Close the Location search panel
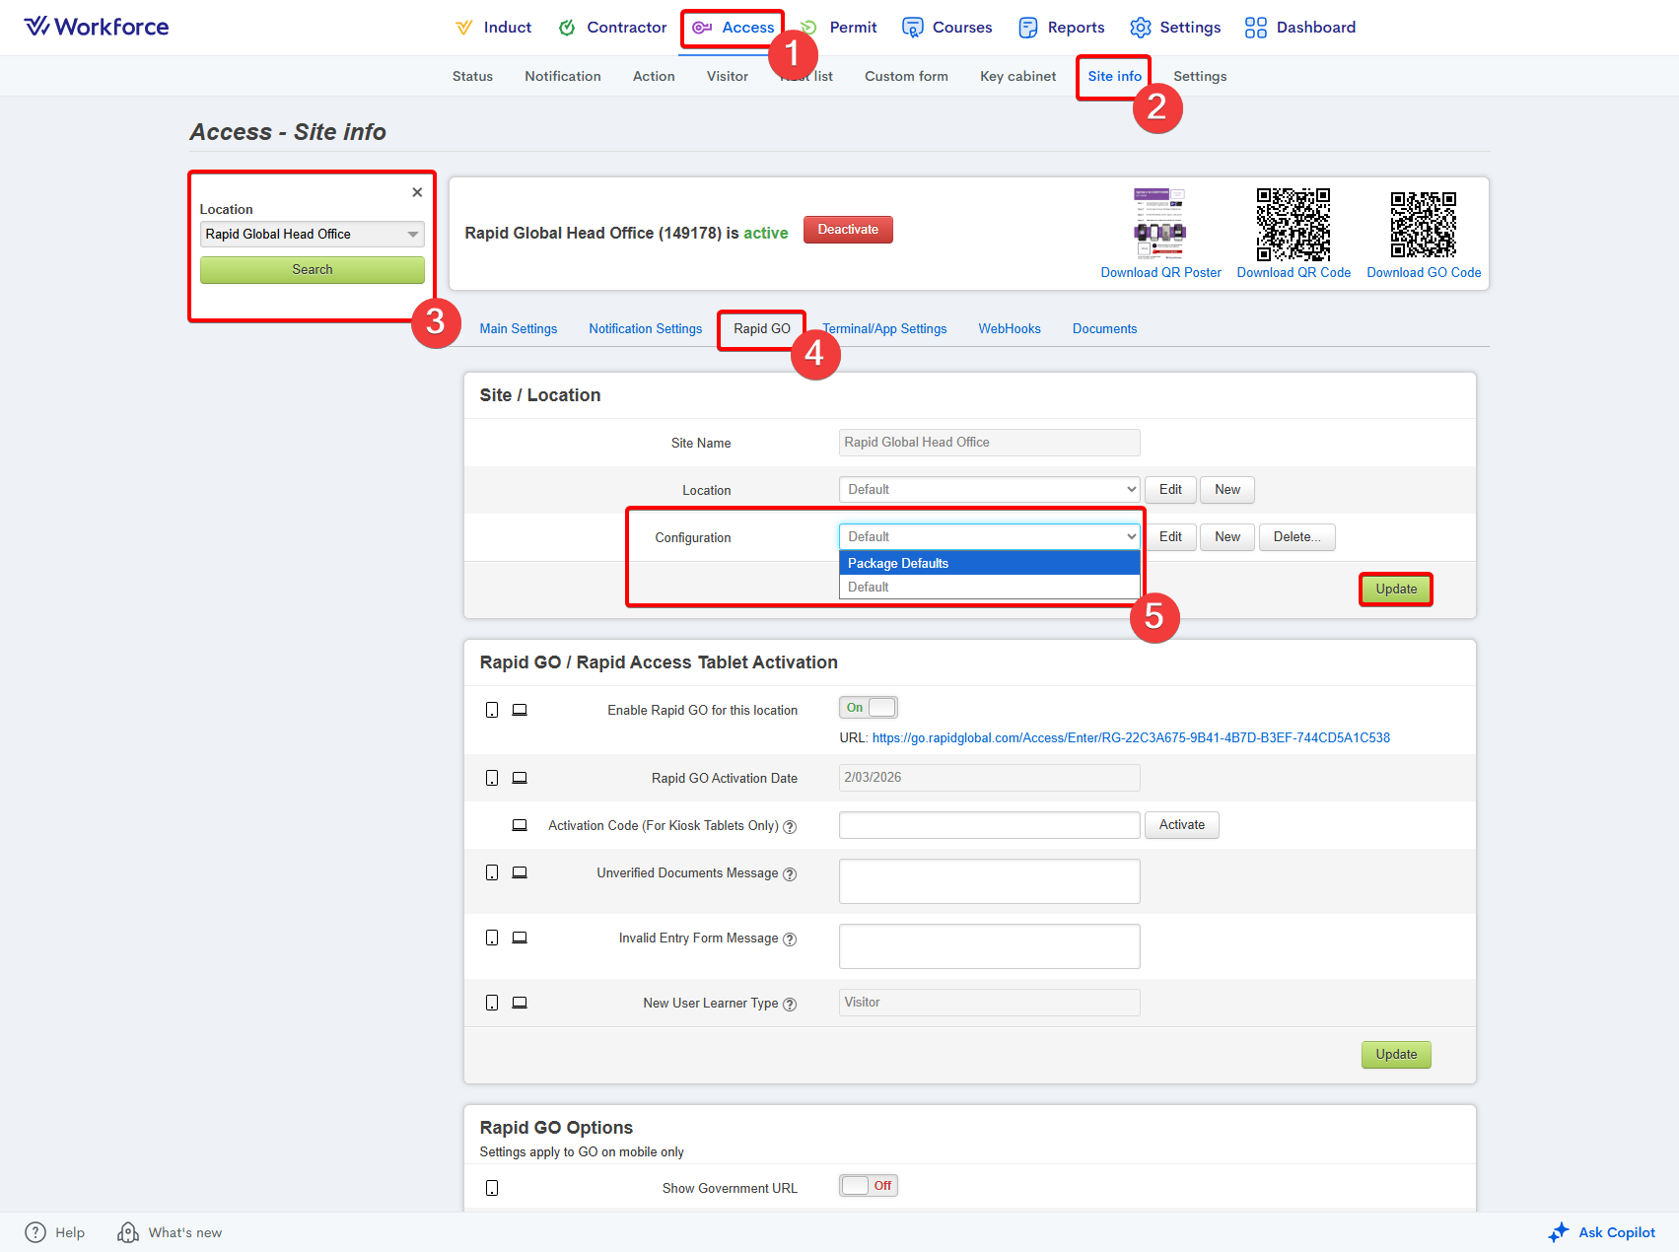 [x=417, y=192]
